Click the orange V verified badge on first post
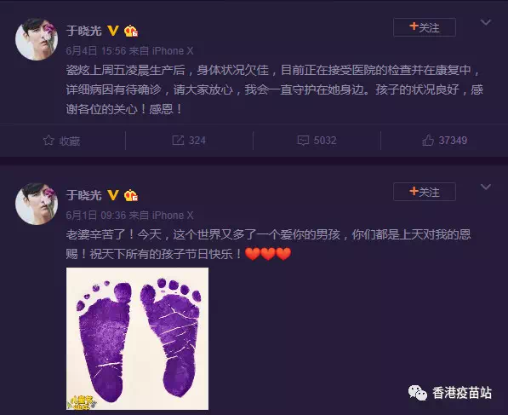The image size is (508, 415). pos(112,31)
